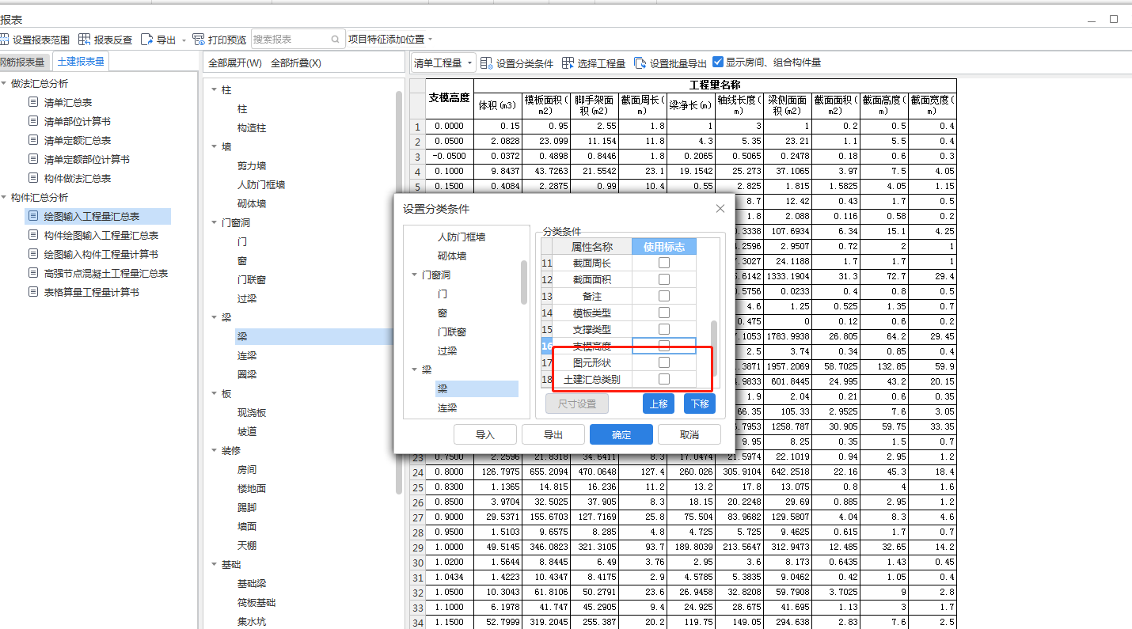Check 使用标志 for 支撑类型 row
1132x629 pixels.
point(664,329)
